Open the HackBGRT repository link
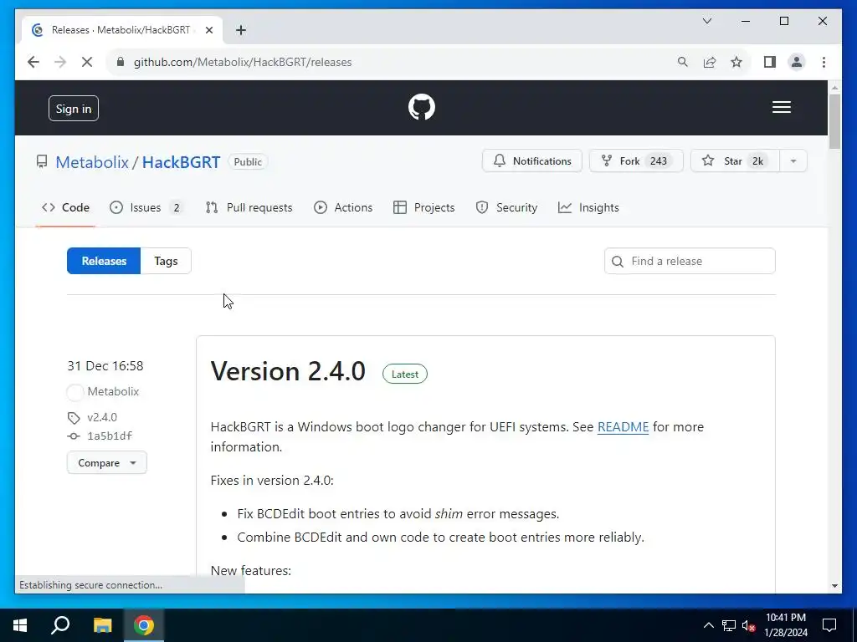This screenshot has height=642, width=857. (x=181, y=162)
